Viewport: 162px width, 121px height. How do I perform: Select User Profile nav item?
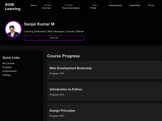pyautogui.click(x=93, y=7)
